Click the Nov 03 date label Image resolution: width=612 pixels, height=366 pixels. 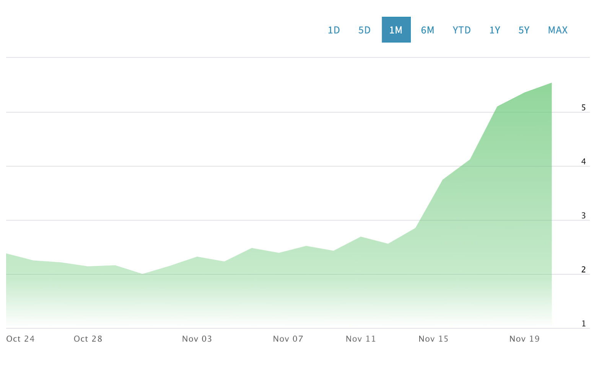click(197, 339)
